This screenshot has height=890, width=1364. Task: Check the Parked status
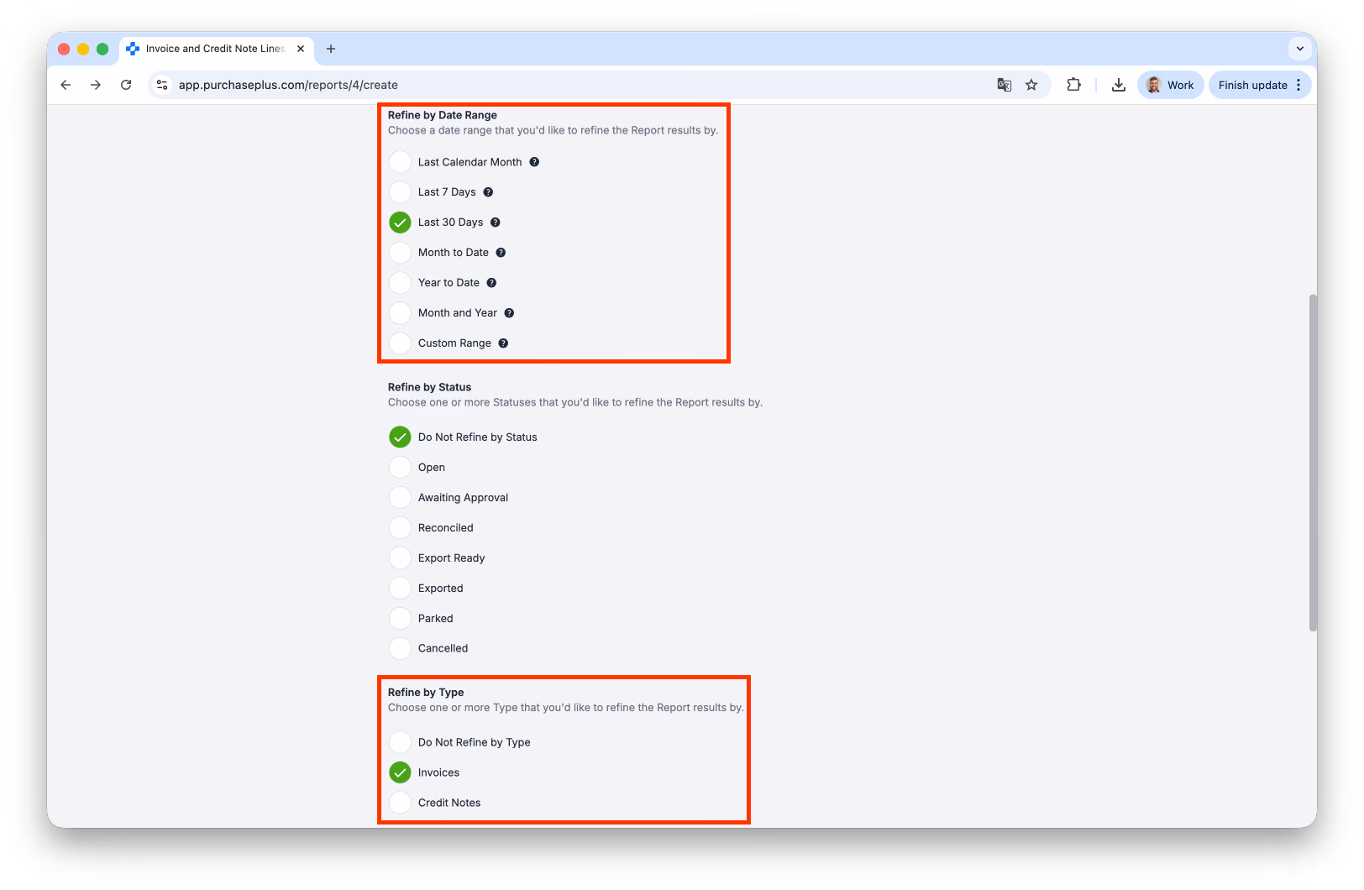[400, 619]
